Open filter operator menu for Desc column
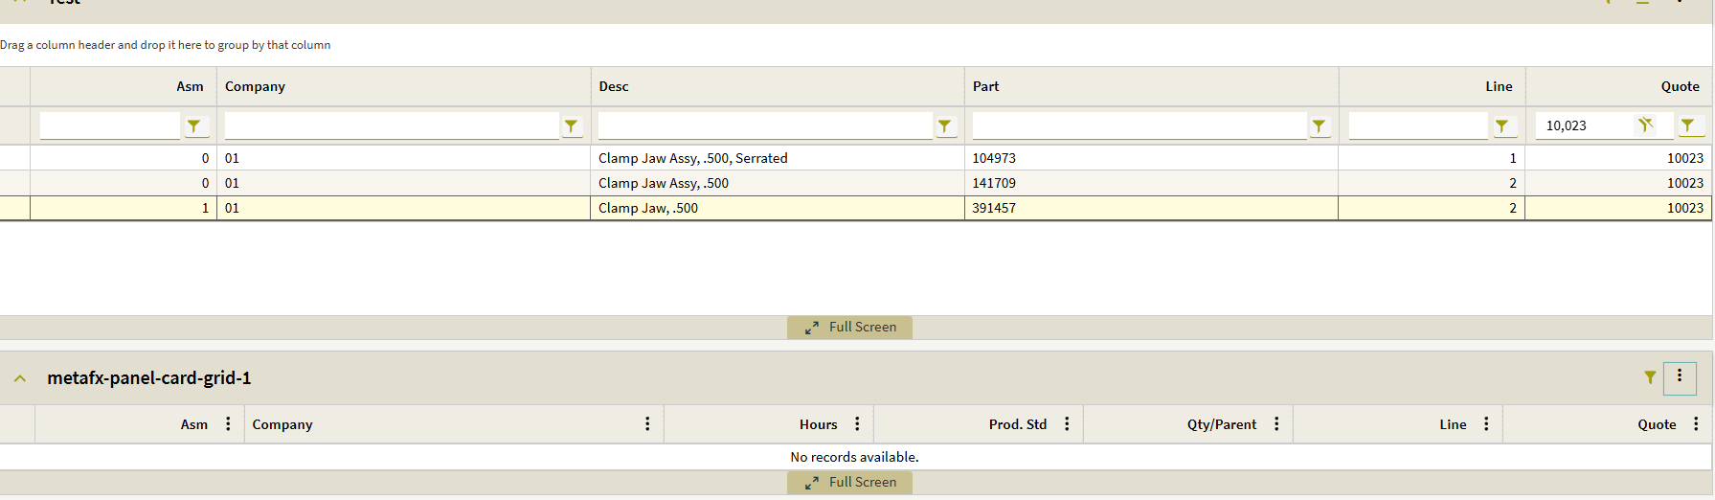 point(944,125)
